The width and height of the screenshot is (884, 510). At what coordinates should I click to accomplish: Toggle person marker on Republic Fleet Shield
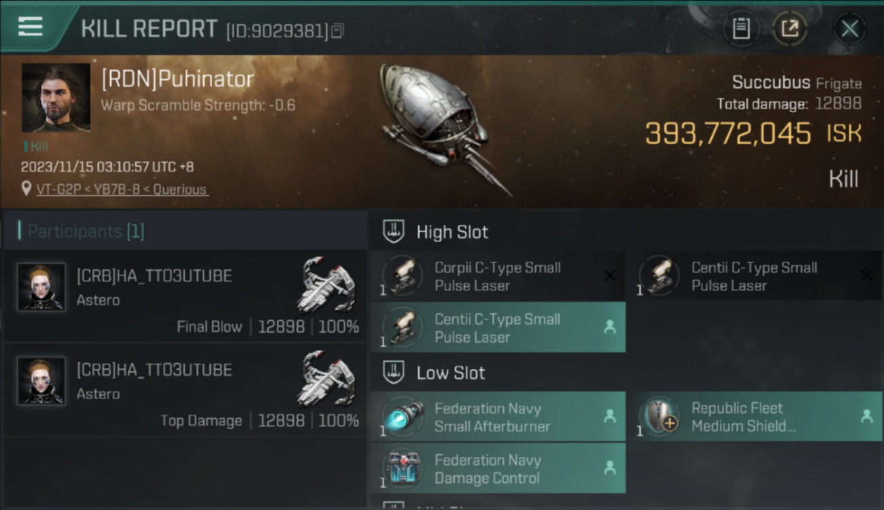[866, 416]
